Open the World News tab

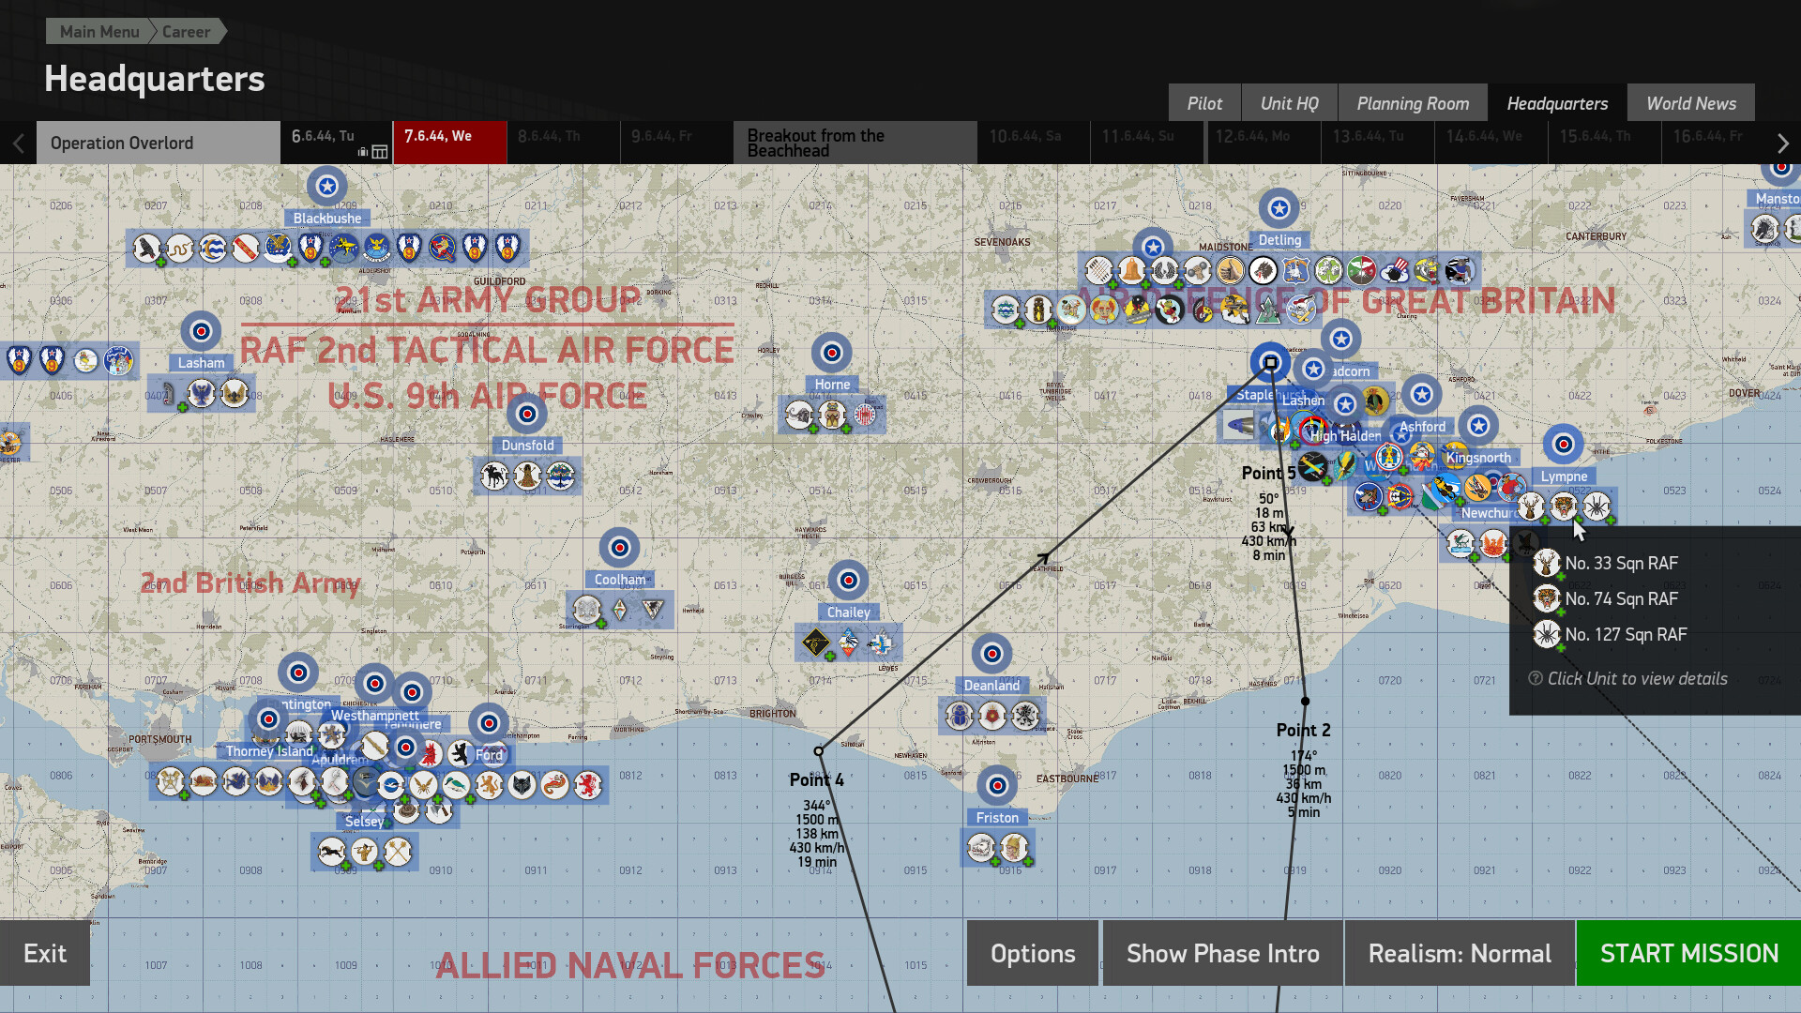click(x=1690, y=102)
